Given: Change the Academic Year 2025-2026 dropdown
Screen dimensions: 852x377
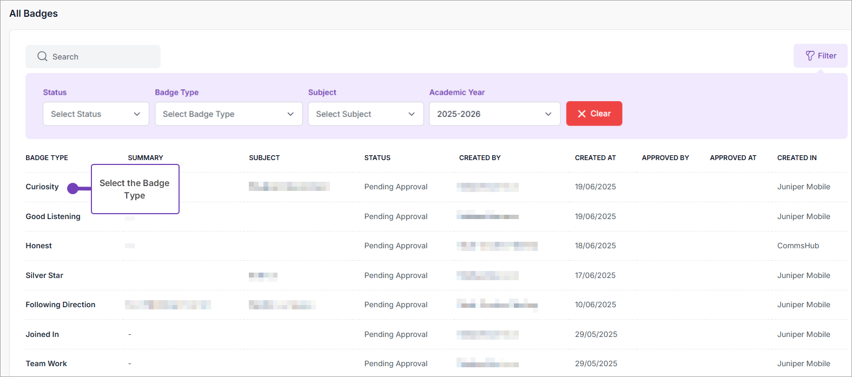Looking at the screenshot, I should (x=494, y=114).
